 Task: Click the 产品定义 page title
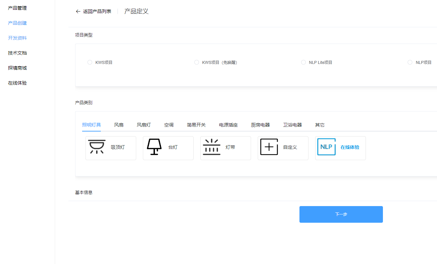coord(137,11)
